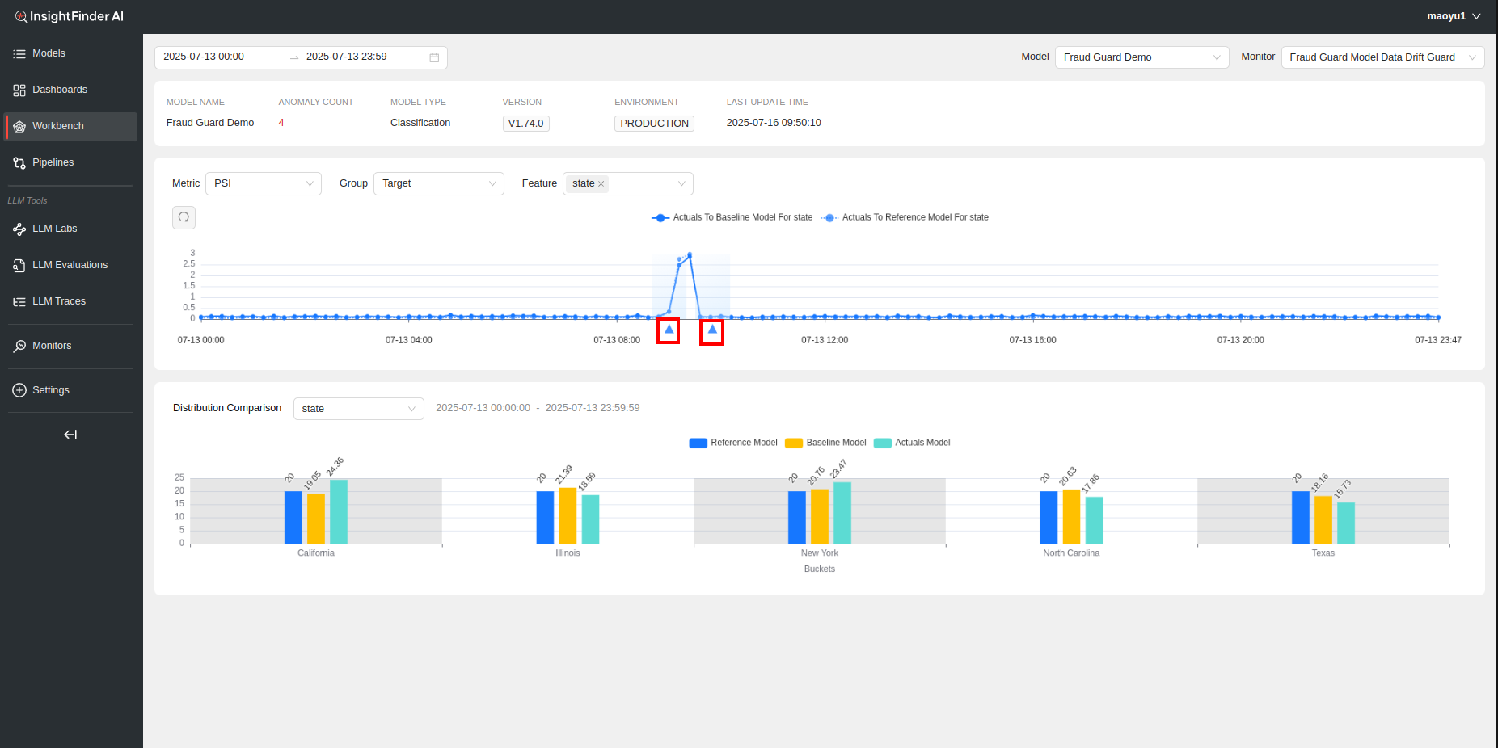
Task: Remove the state feature tag
Action: coord(601,184)
